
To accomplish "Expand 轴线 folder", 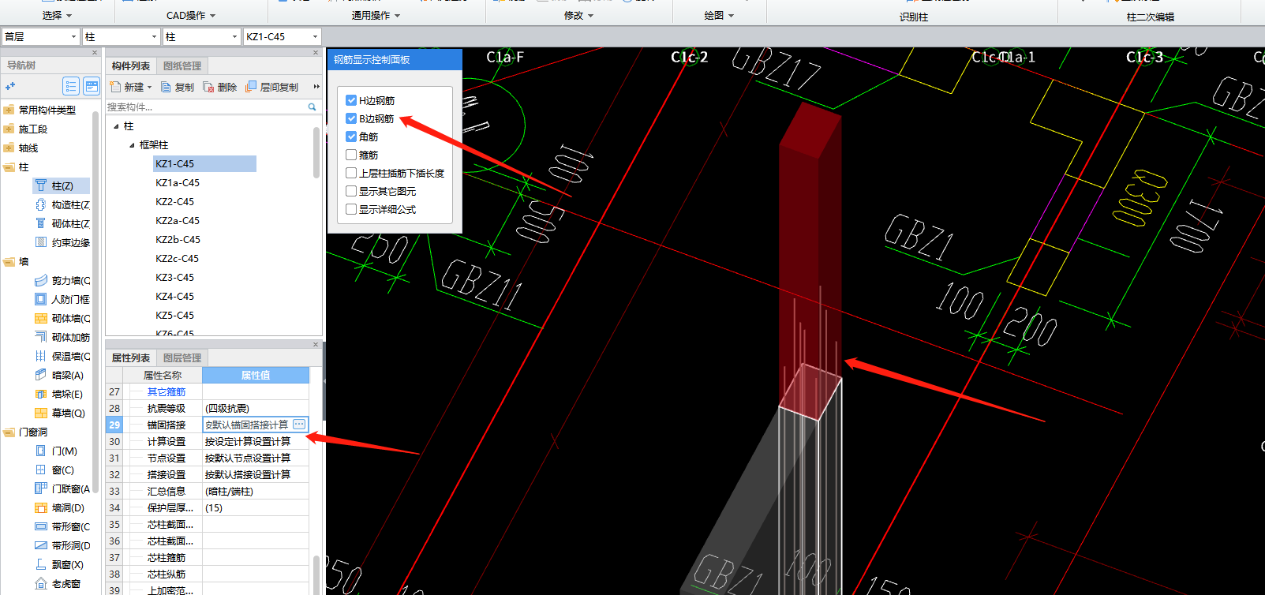I will pyautogui.click(x=9, y=148).
